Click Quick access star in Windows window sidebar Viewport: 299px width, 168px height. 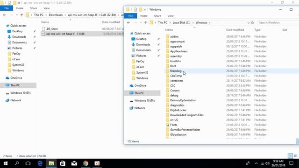132,33
